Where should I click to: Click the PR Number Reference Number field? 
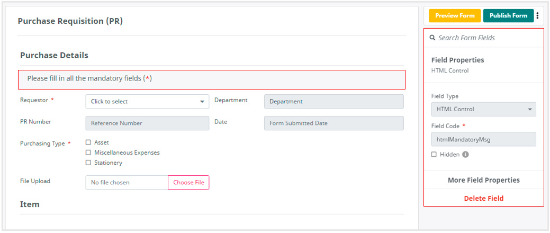(147, 123)
